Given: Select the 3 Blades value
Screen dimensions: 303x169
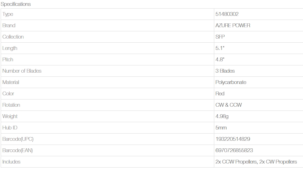Looking at the screenshot, I should tap(225, 71).
